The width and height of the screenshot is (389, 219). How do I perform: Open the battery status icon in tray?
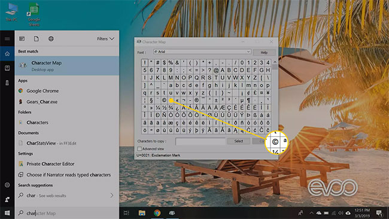(326, 213)
